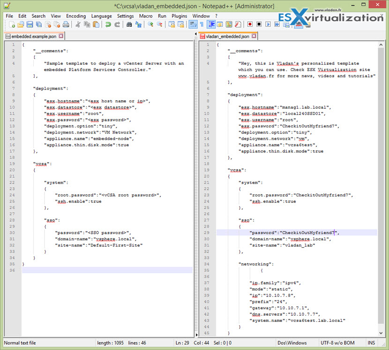Close the embedded.example.json tab
The width and height of the screenshot is (389, 350).
[x=61, y=36]
